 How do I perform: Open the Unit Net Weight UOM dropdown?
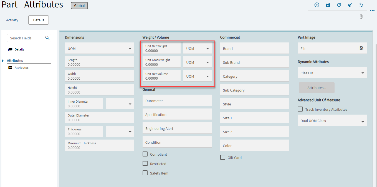pos(208,49)
